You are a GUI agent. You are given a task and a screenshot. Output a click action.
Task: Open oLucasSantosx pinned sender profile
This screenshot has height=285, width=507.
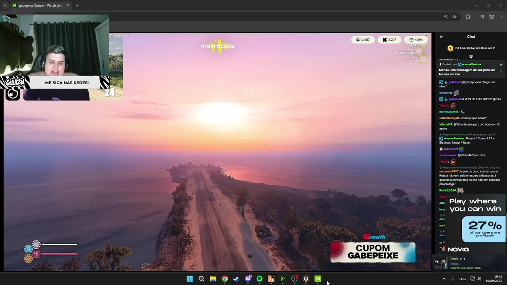point(471,64)
